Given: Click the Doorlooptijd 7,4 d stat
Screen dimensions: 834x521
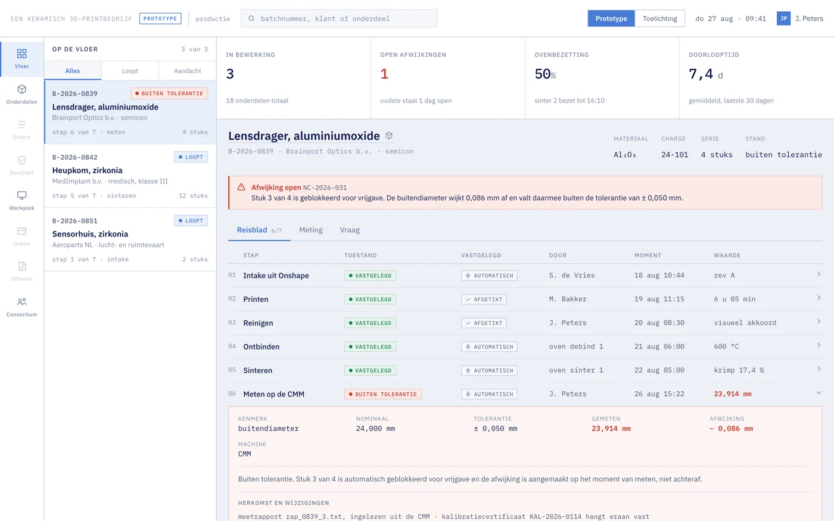Looking at the screenshot, I should pyautogui.click(x=757, y=78).
